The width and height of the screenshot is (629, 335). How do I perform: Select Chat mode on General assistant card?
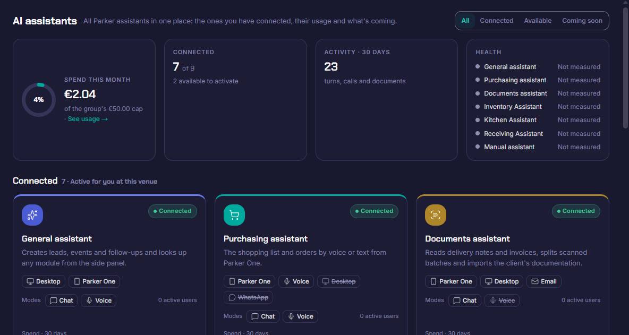click(62, 300)
